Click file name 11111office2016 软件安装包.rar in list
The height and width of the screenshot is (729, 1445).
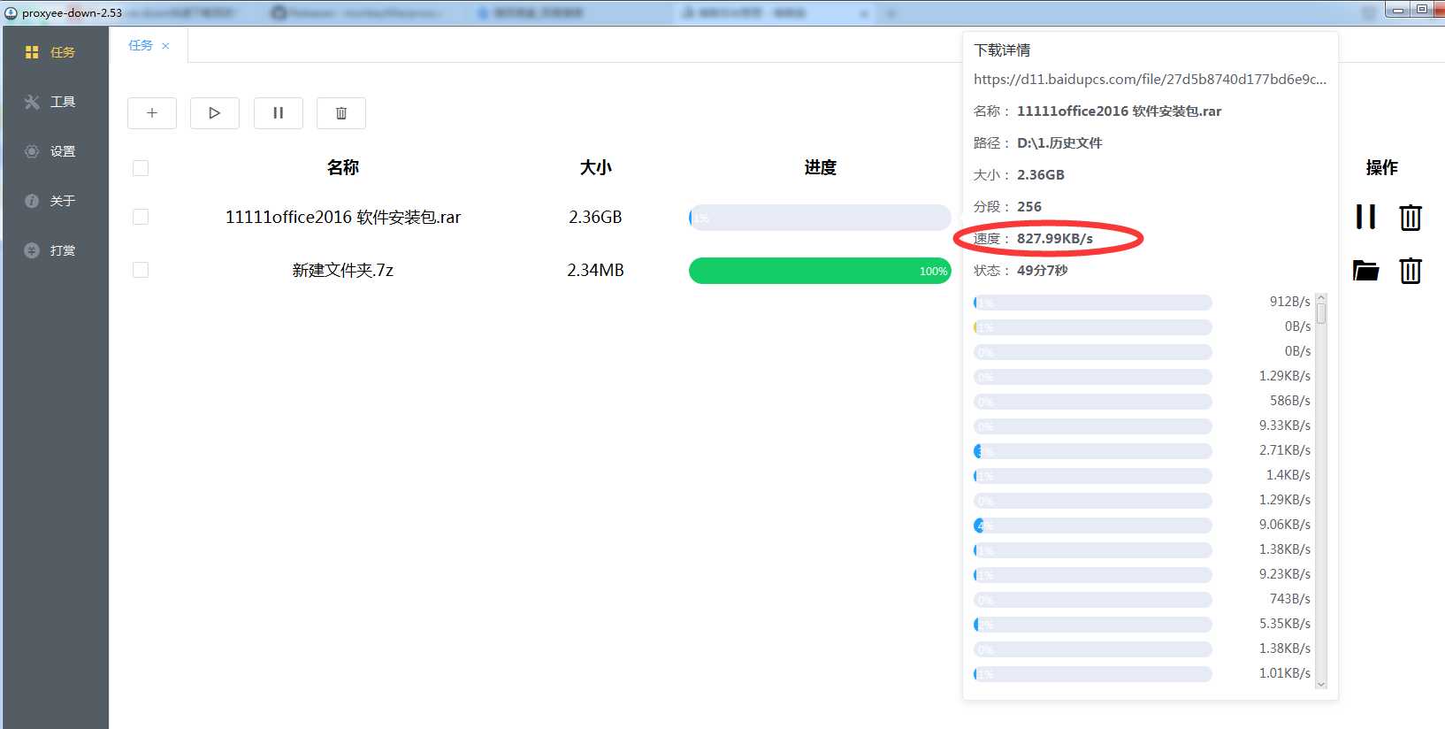click(343, 217)
